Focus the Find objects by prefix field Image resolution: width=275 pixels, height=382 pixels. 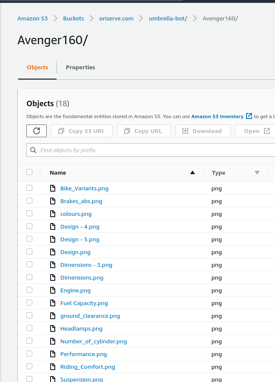pyautogui.click(x=153, y=150)
